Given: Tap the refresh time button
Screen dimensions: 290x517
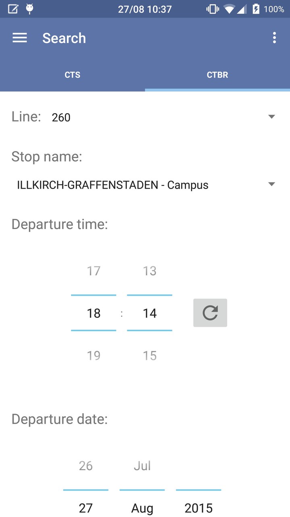Looking at the screenshot, I should [210, 313].
